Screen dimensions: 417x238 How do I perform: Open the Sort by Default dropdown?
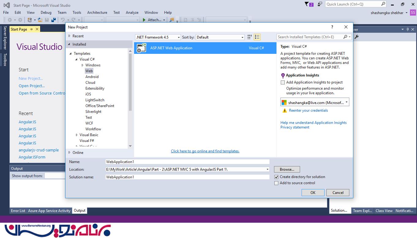click(220, 37)
